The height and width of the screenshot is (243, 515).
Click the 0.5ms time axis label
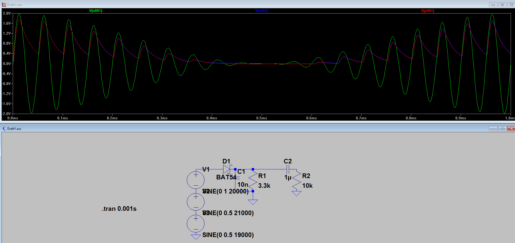(x=262, y=118)
